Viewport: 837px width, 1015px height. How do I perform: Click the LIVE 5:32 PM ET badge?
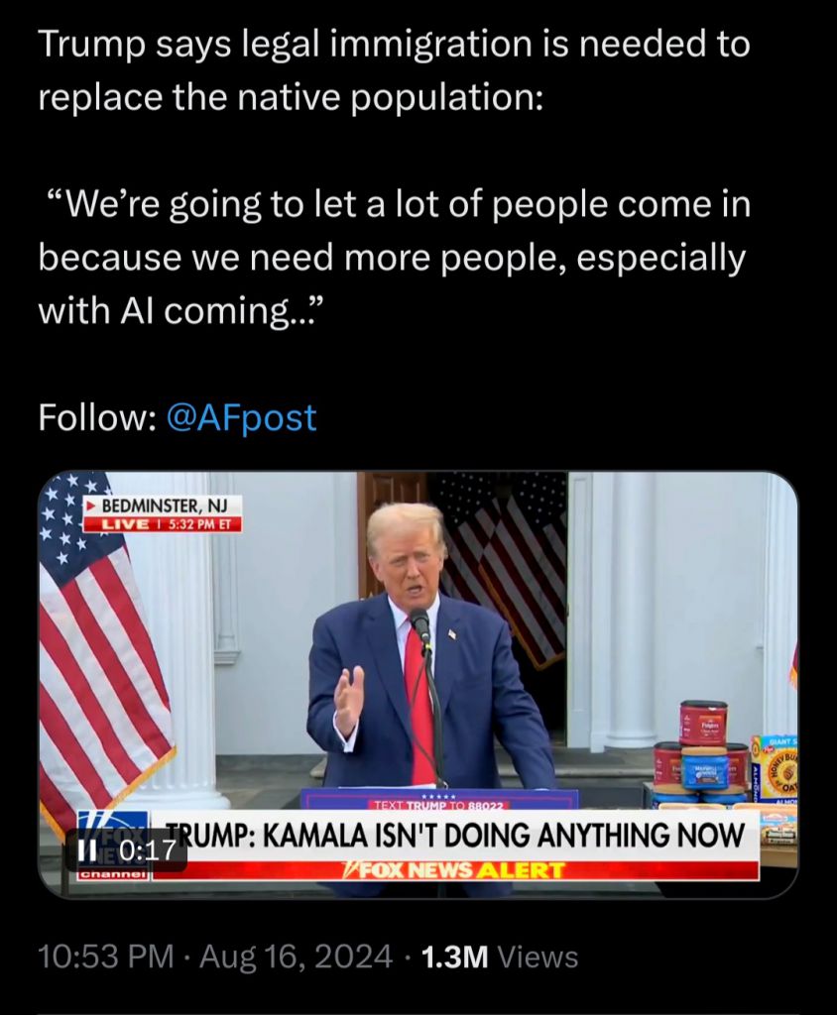163,523
